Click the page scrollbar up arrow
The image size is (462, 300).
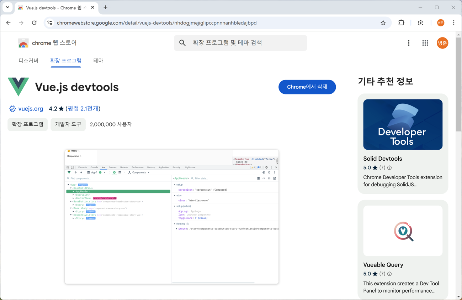coord(459,35)
